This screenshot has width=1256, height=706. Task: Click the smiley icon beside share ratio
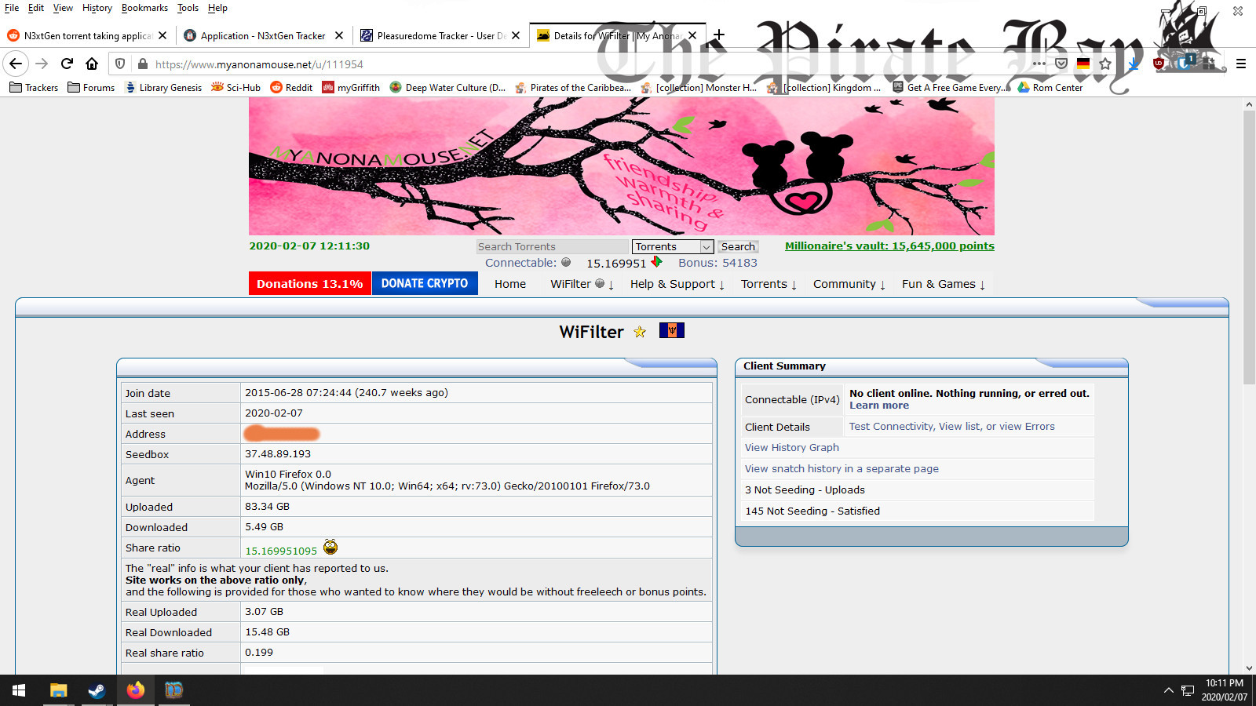330,547
